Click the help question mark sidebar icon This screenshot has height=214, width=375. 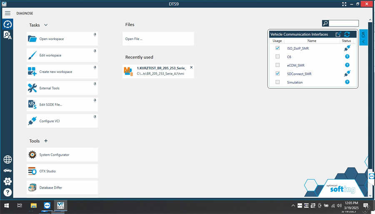(x=7, y=192)
